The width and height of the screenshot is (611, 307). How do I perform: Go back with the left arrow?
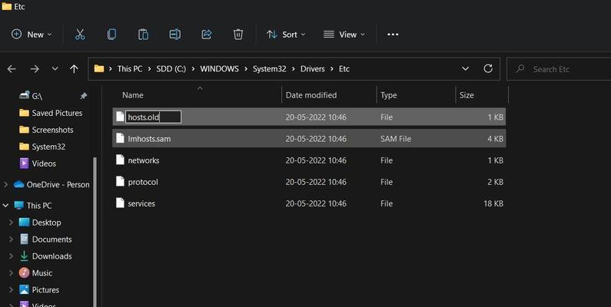12,69
